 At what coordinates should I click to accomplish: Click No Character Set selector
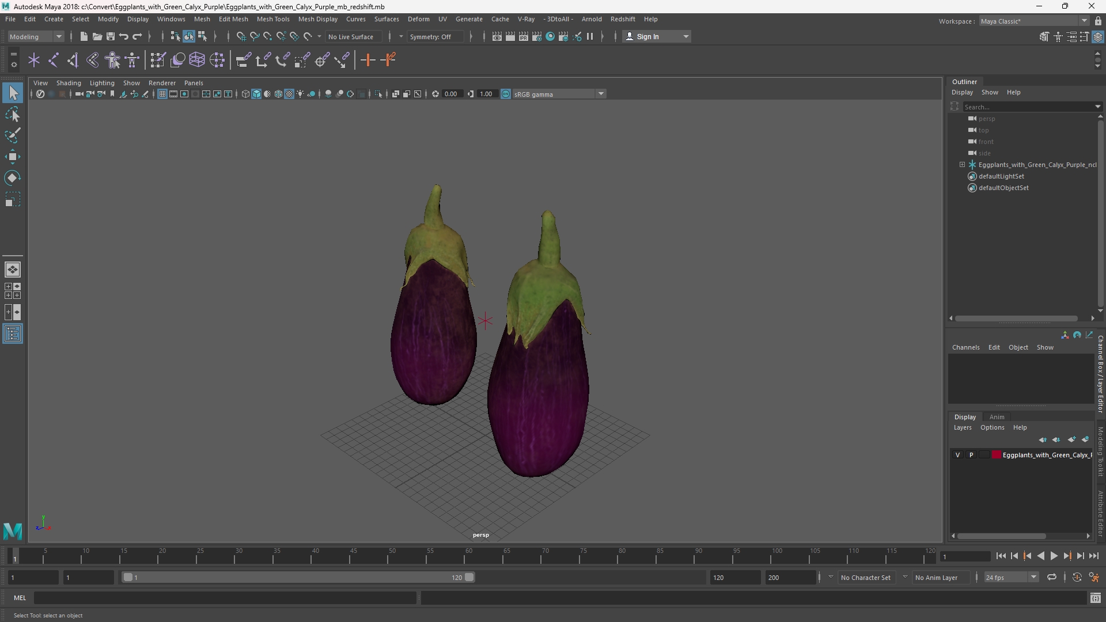[865, 577]
